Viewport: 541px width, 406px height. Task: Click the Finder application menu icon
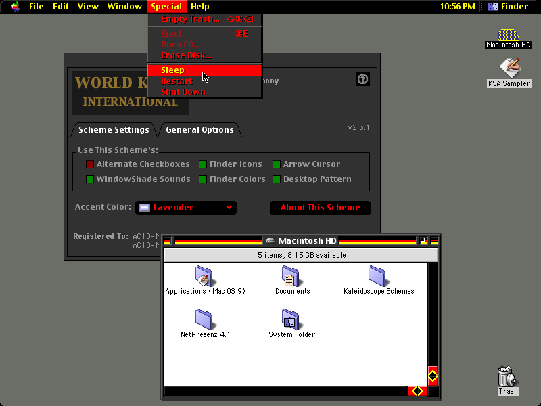click(493, 7)
